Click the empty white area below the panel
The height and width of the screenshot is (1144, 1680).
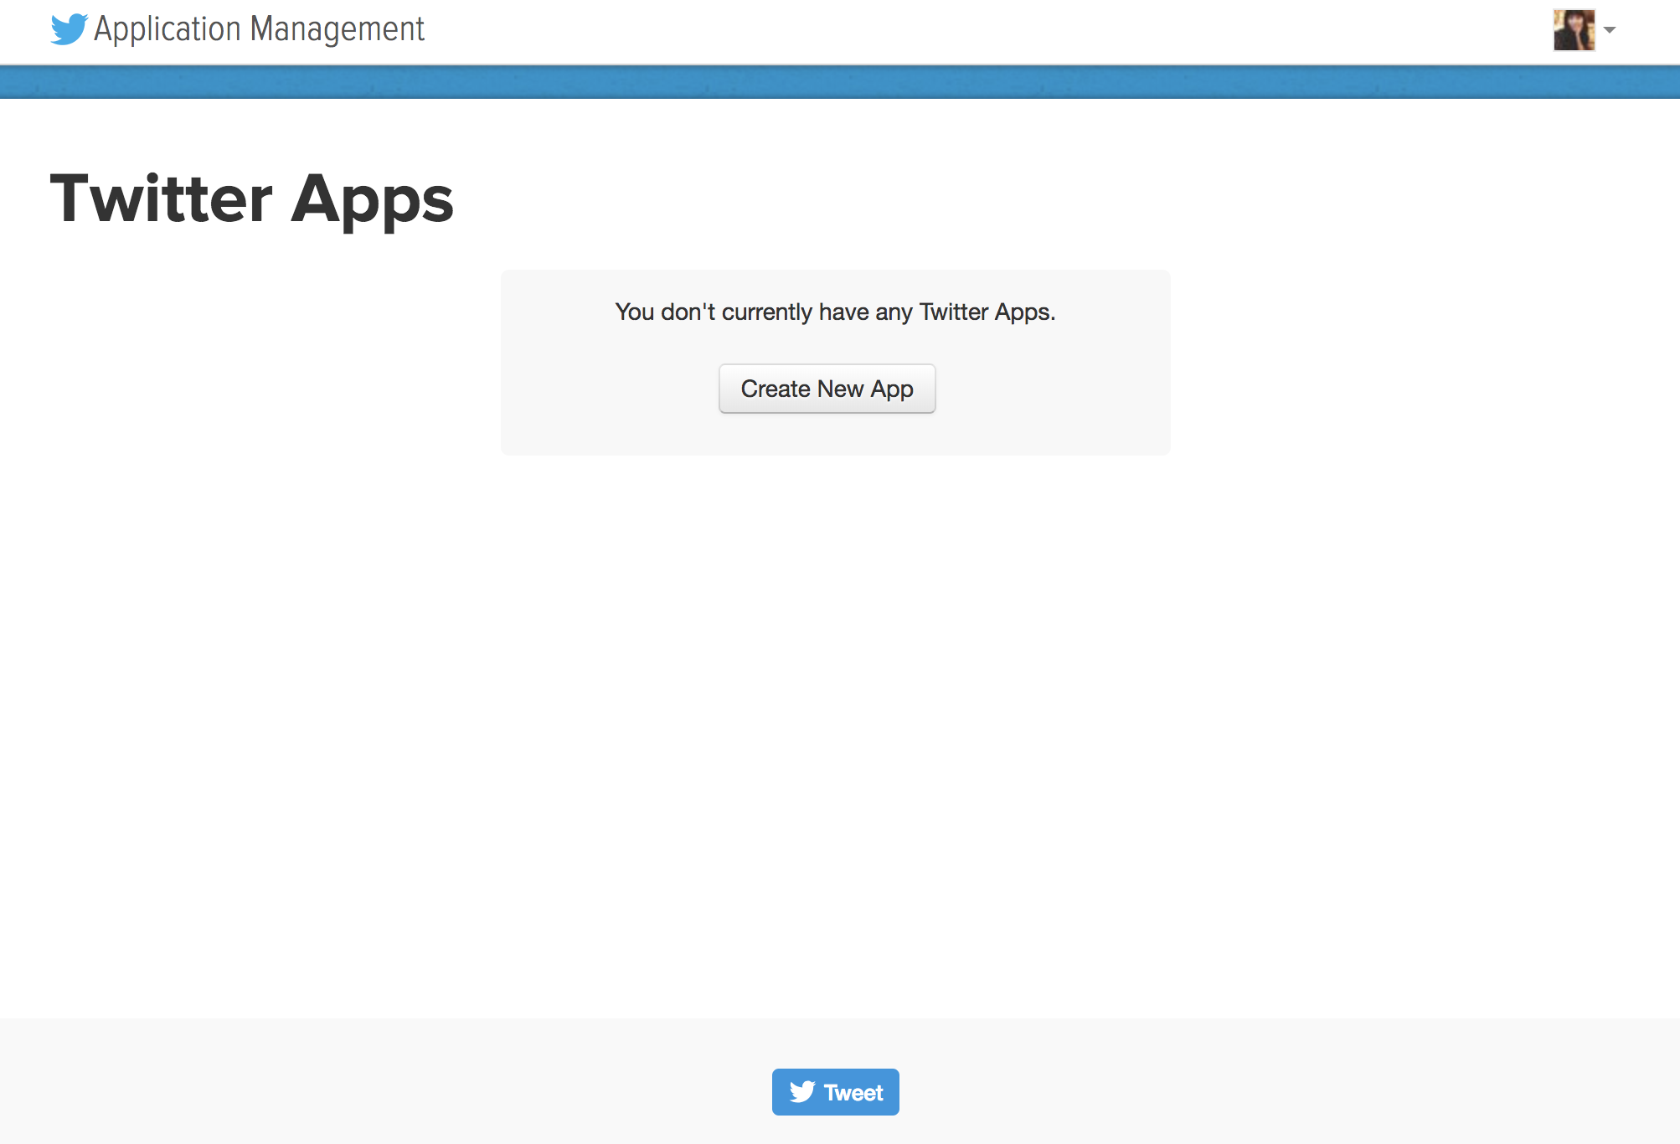tap(837, 712)
